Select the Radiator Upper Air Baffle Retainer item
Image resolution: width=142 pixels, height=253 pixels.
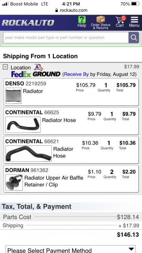tap(71, 179)
